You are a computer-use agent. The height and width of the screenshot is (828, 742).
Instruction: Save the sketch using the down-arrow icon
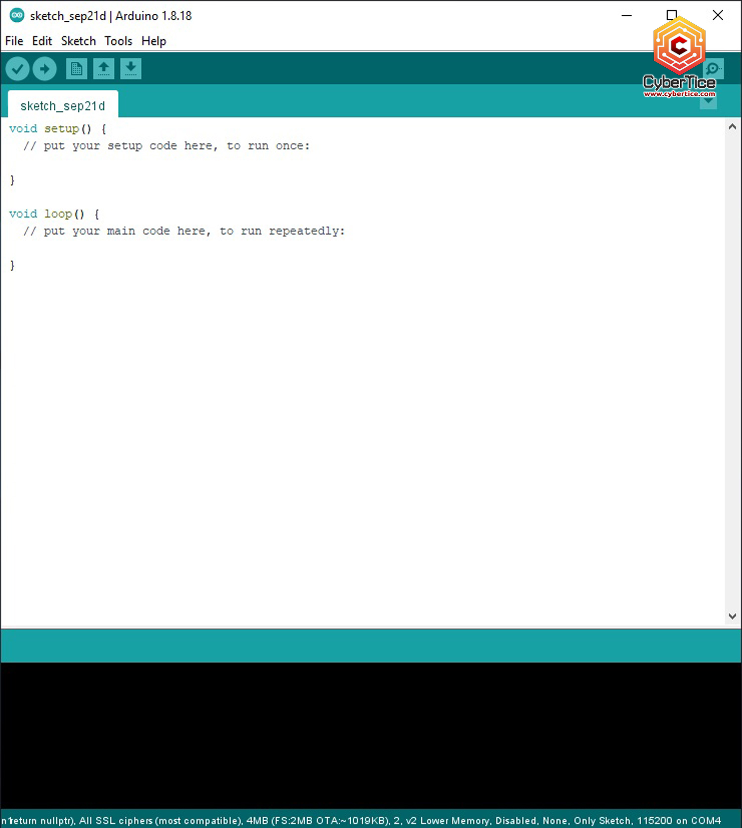pyautogui.click(x=131, y=69)
